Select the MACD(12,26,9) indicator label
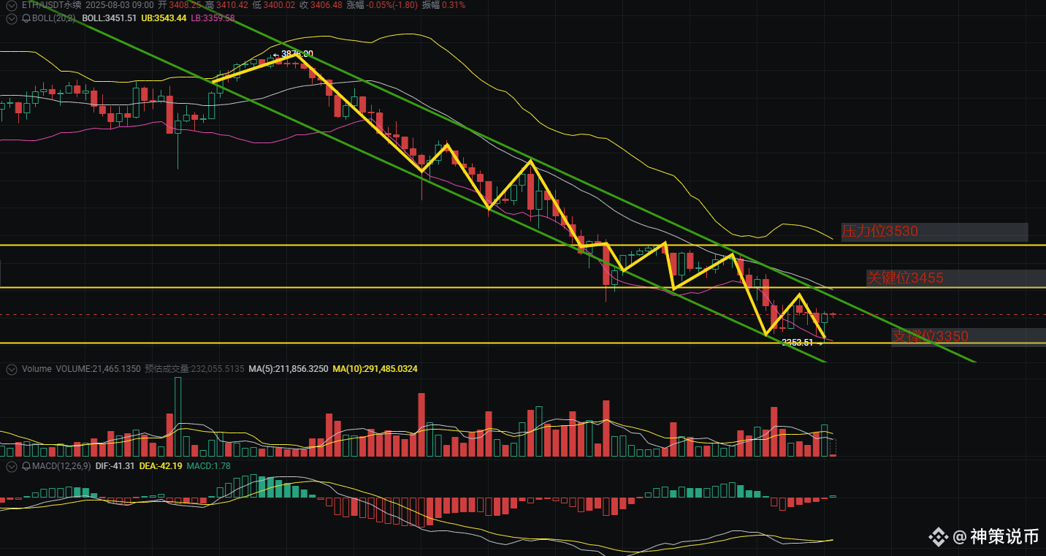Screen dimensions: 1046x556 (x=61, y=466)
